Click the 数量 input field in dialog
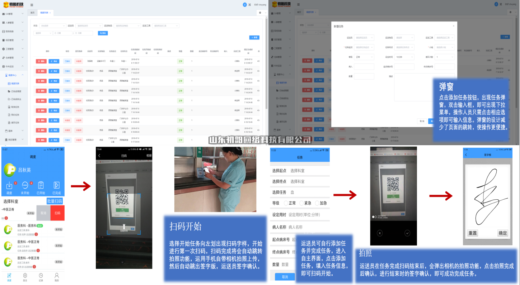The height and width of the screenshot is (285, 520). [364, 76]
